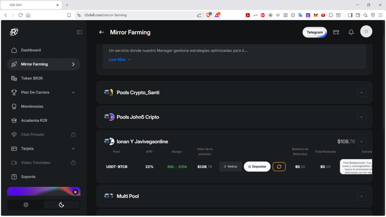Click the Depositar button
The height and width of the screenshot is (217, 386).
pos(257,167)
